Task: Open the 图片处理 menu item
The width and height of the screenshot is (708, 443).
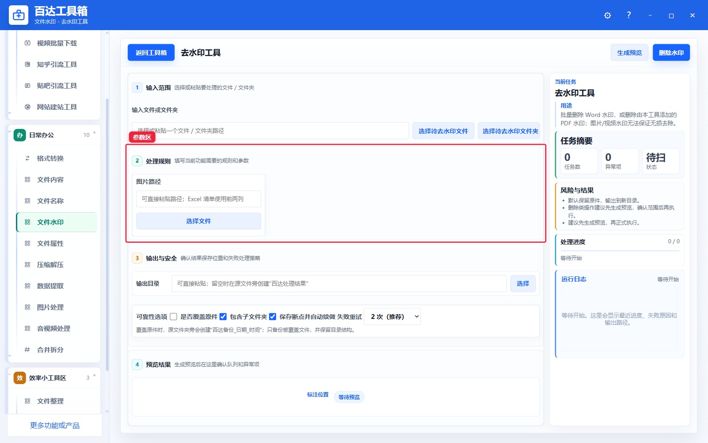Action: click(x=57, y=307)
